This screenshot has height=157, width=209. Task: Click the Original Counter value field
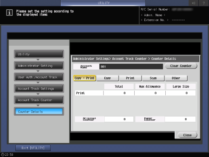[119, 119]
